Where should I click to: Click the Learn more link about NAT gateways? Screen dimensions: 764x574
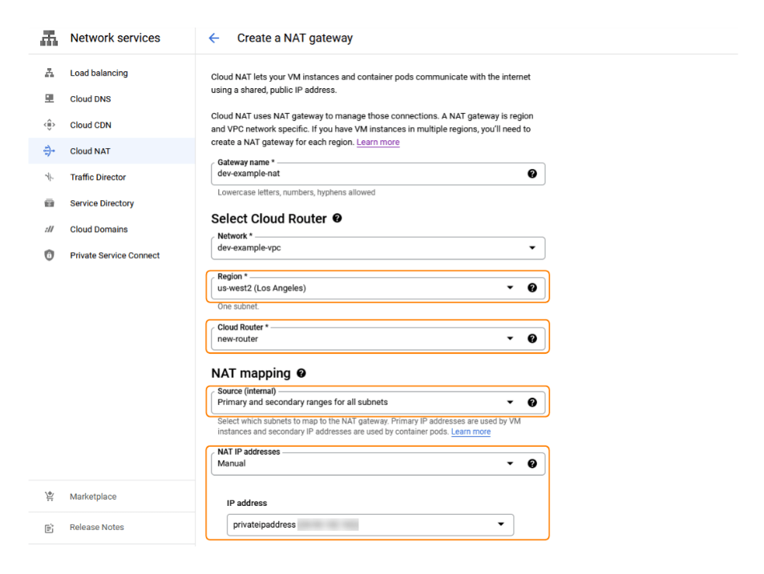(378, 142)
